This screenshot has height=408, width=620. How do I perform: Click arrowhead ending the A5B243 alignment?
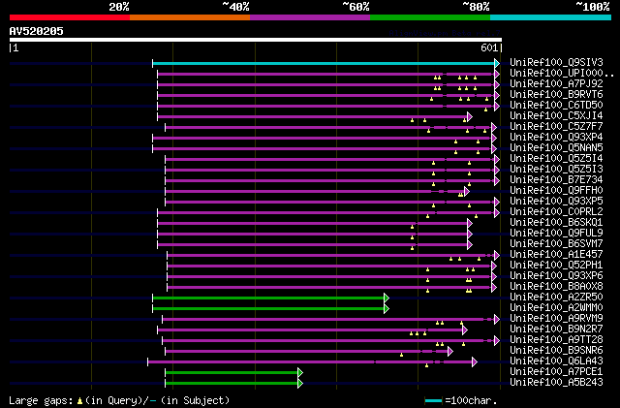click(300, 384)
